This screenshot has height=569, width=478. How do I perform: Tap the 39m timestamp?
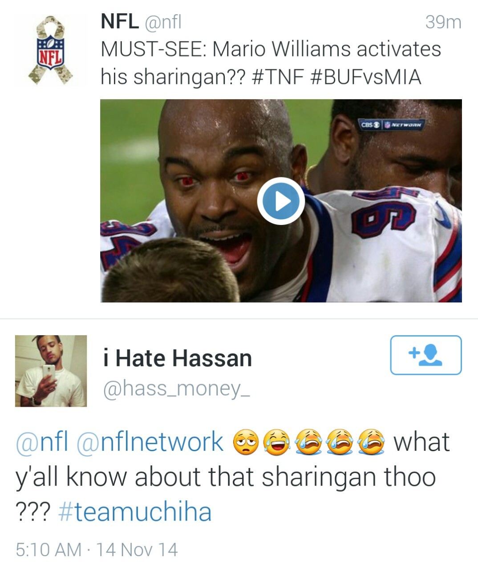[443, 22]
